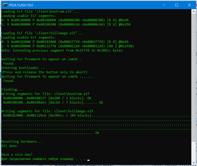
Task: Click the blinking cursor at the prompt
Action: click(x=88, y=160)
